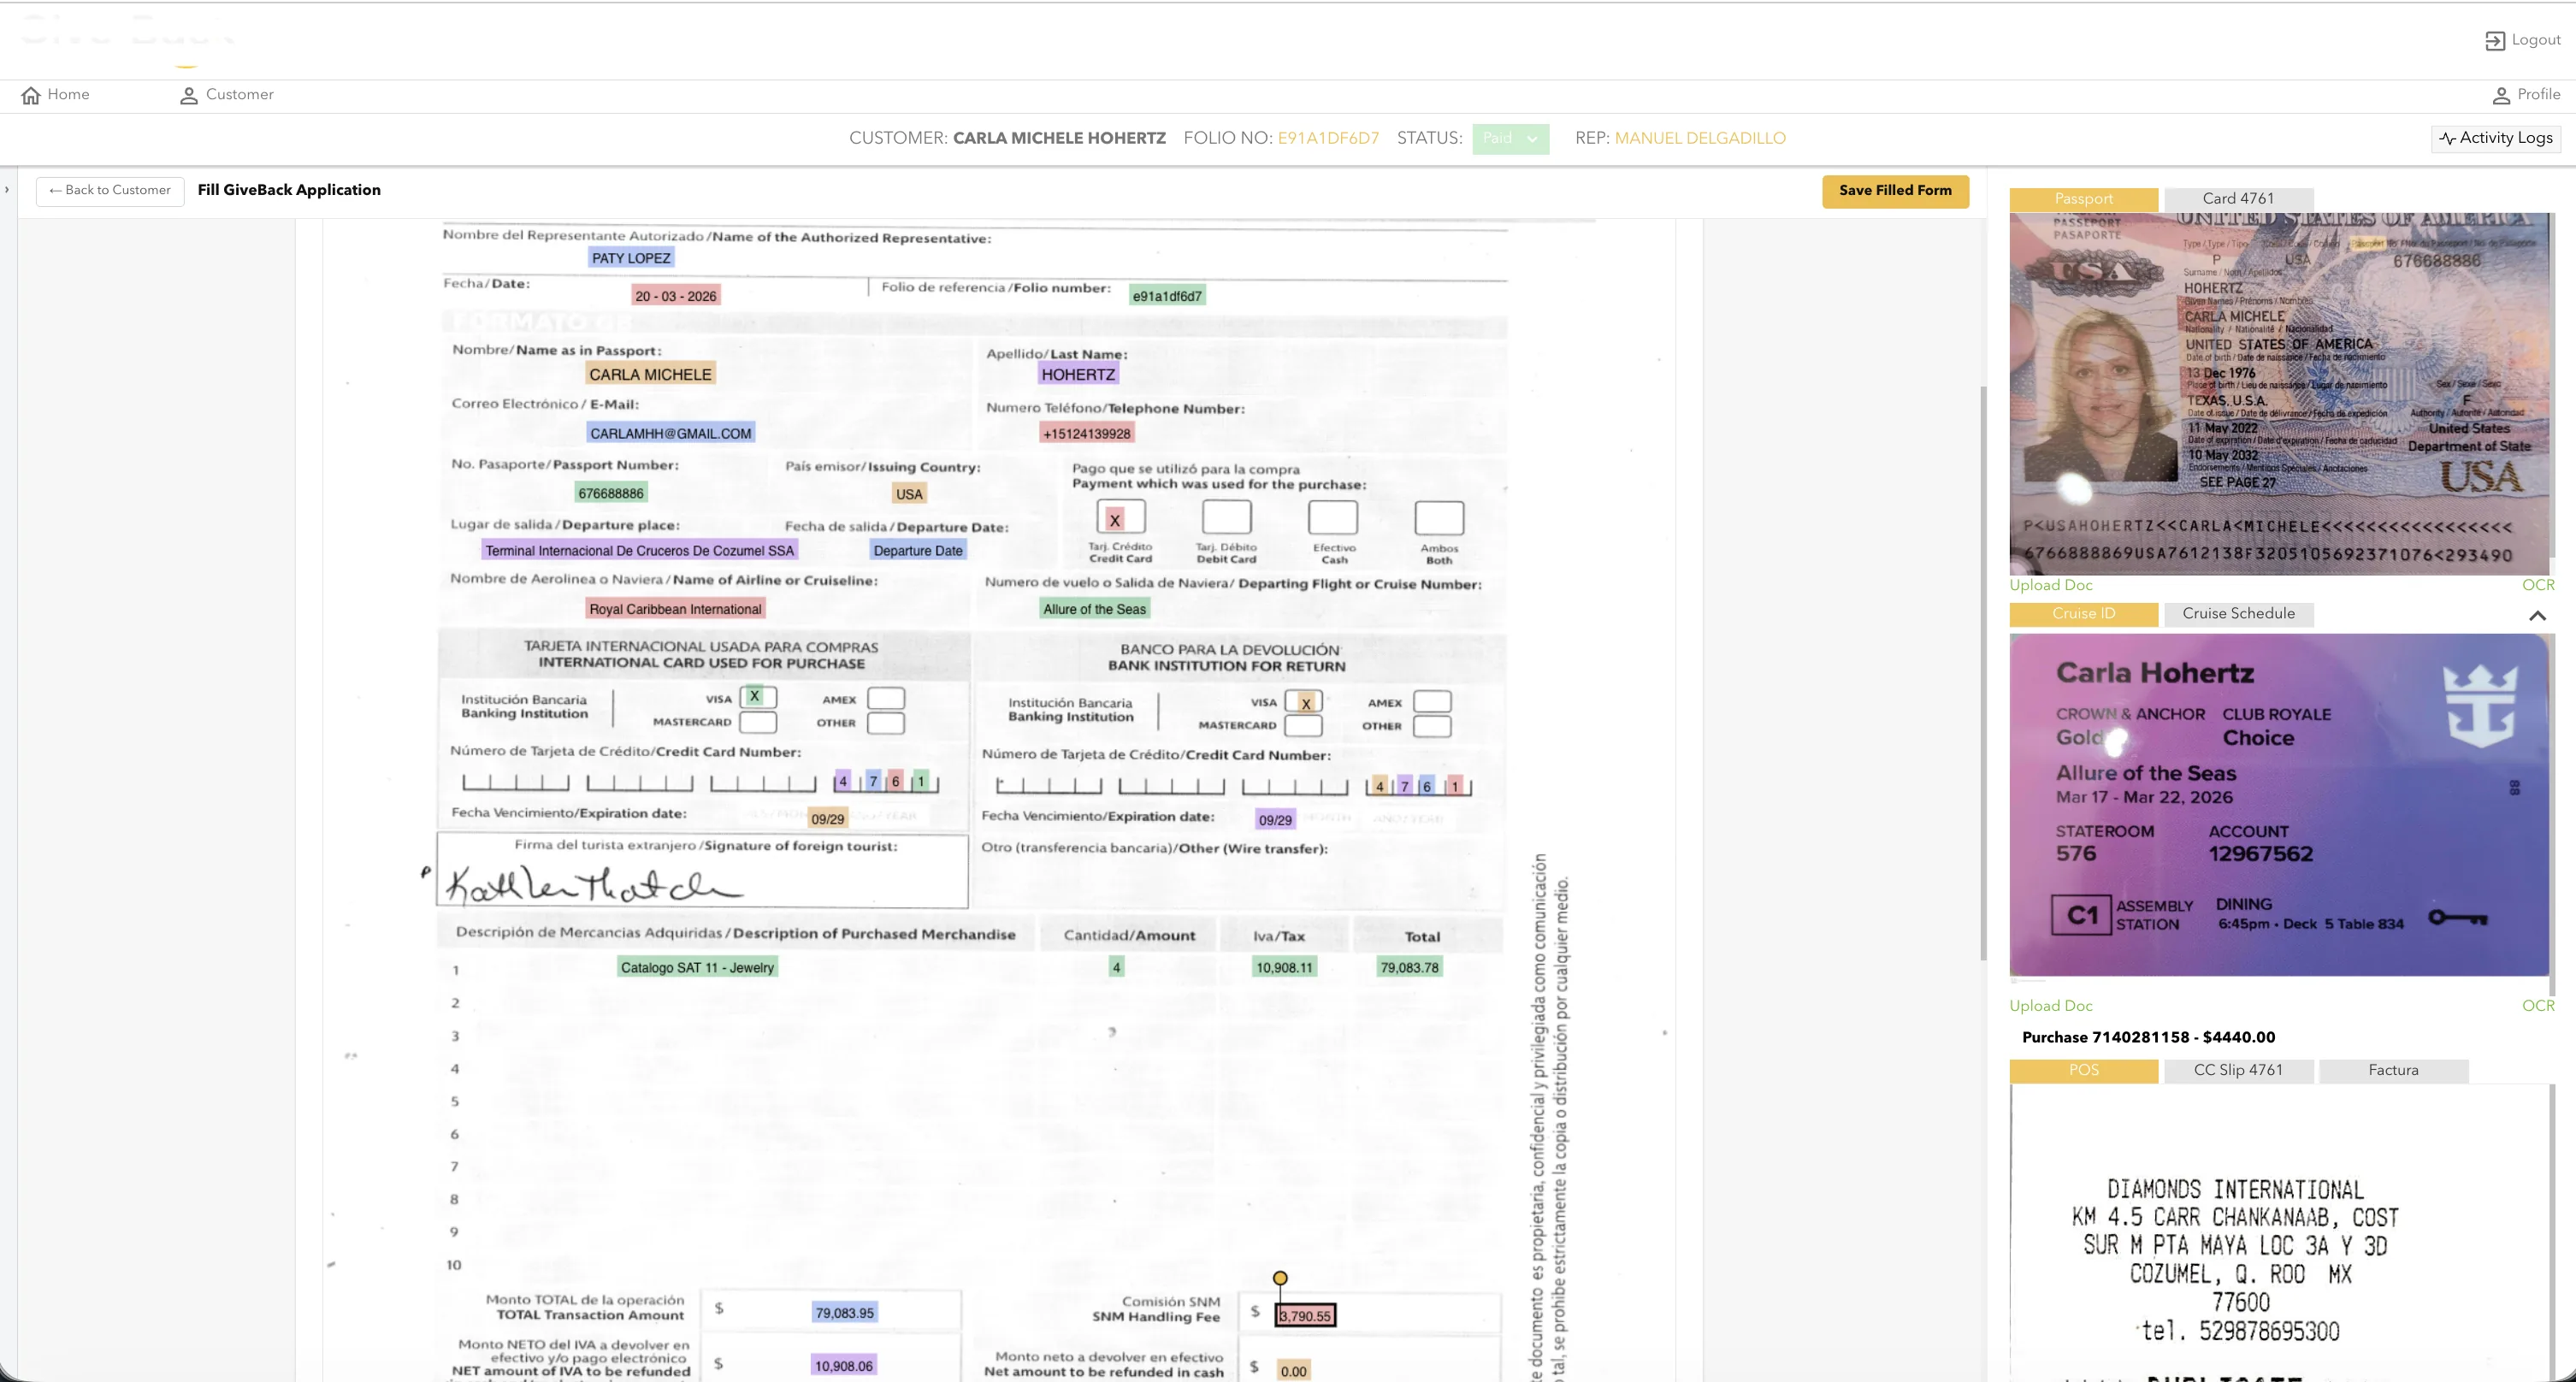Image resolution: width=2576 pixels, height=1382 pixels.
Task: Open Profile via the user icon
Action: click(2501, 95)
